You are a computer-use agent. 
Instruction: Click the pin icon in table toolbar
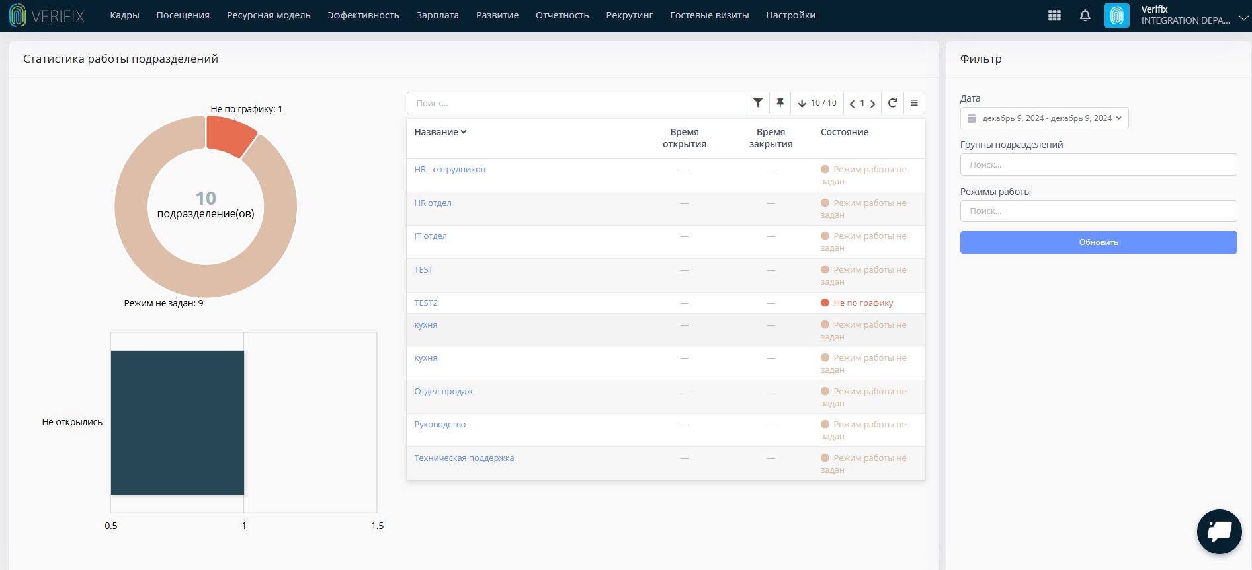pyautogui.click(x=780, y=103)
